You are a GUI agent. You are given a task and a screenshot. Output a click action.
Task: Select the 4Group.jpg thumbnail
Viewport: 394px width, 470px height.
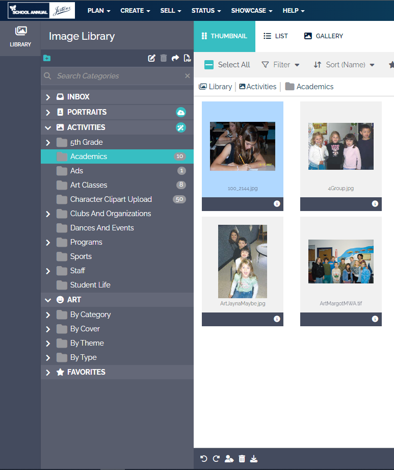click(340, 146)
